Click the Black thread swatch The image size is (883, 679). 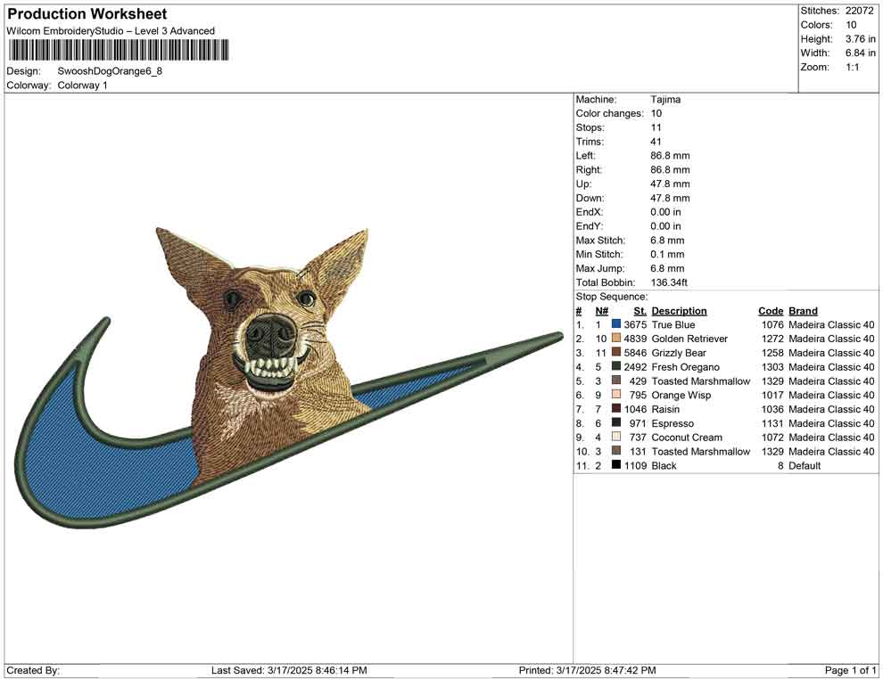616,465
